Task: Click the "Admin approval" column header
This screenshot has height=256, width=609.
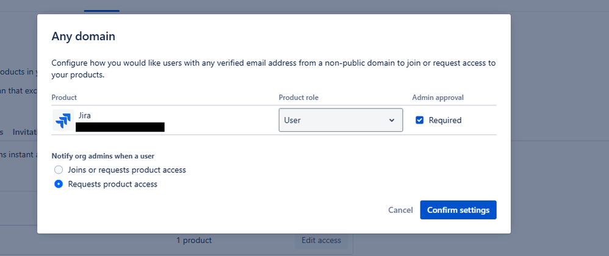Action: coord(438,98)
